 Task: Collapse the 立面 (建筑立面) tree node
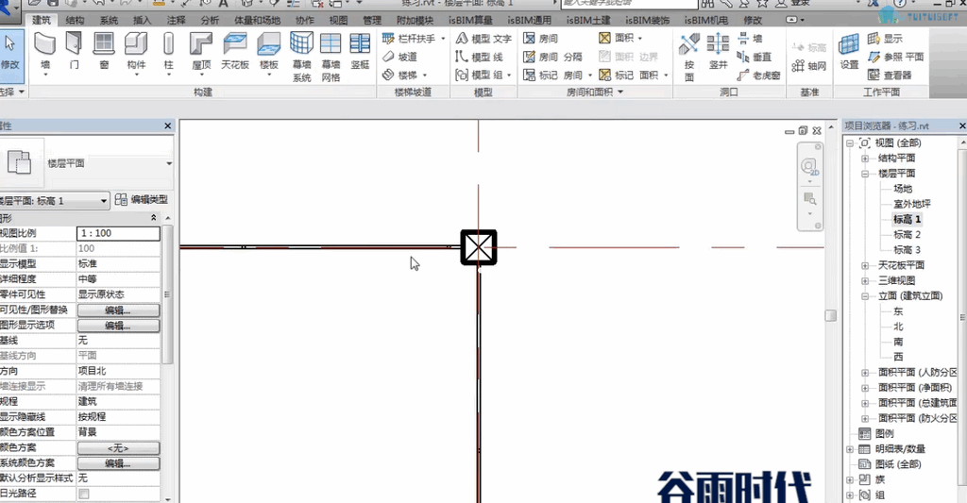[x=865, y=296]
